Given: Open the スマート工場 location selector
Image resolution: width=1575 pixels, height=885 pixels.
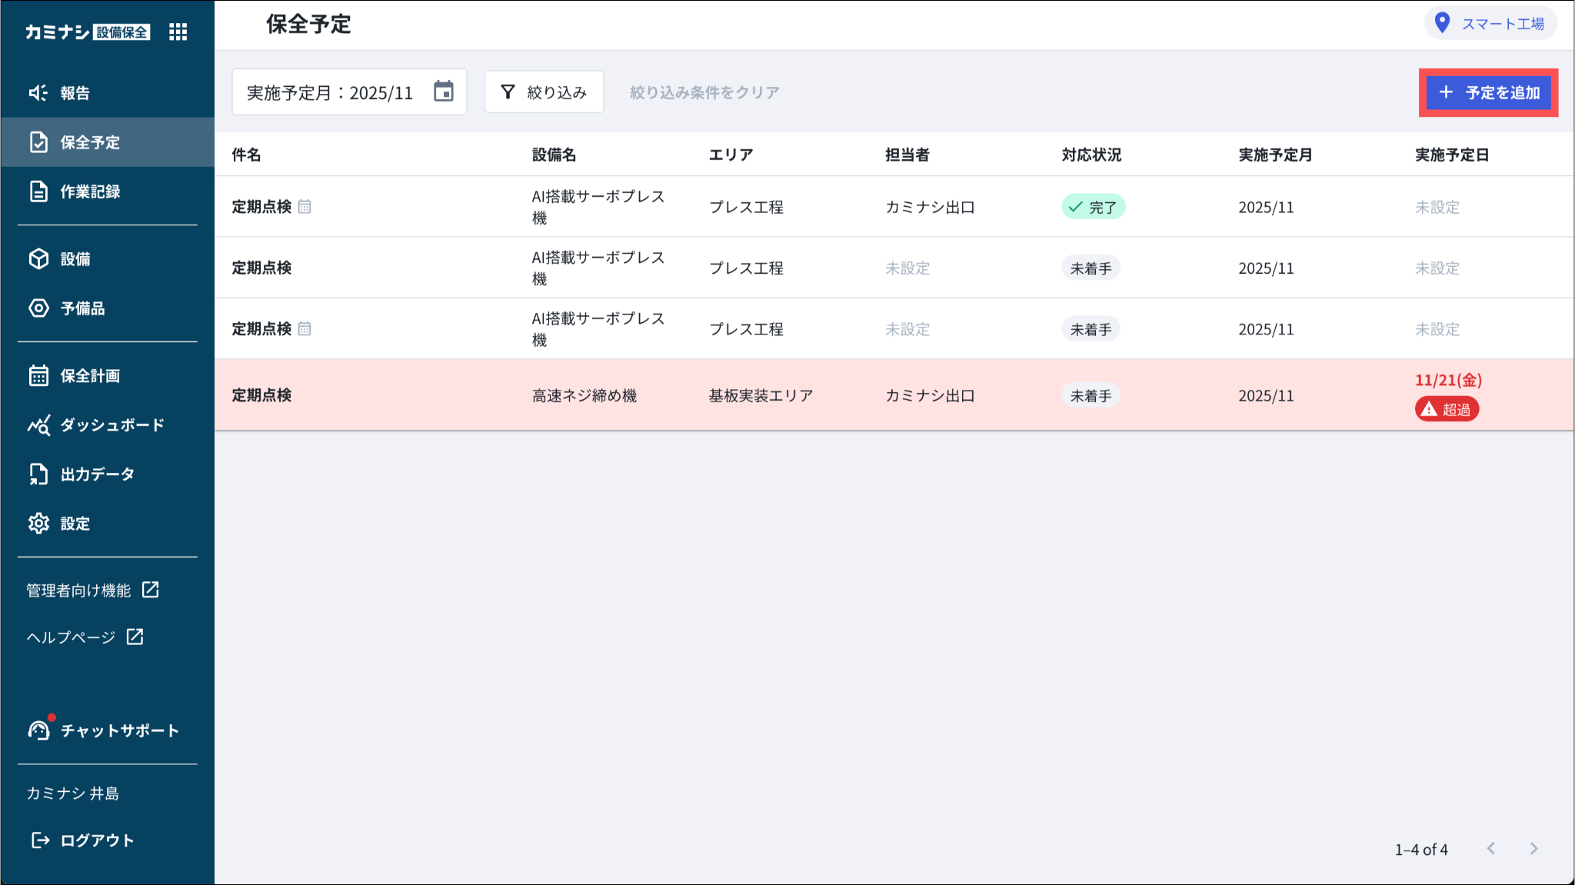Looking at the screenshot, I should (1502, 24).
